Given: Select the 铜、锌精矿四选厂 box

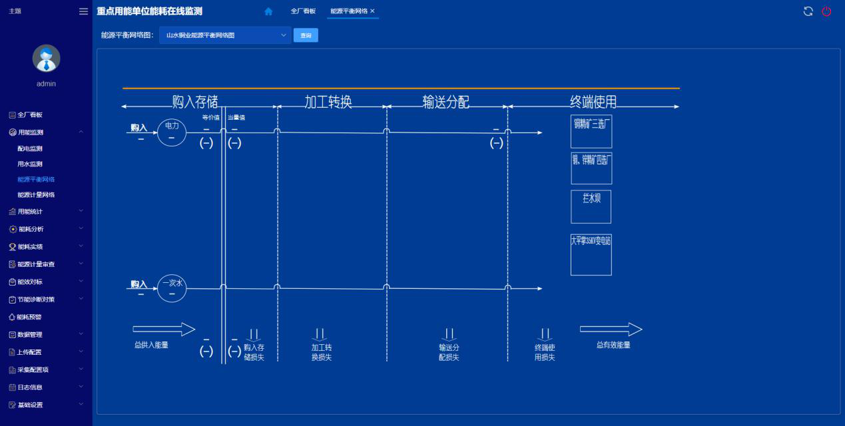Looking at the screenshot, I should point(591,168).
